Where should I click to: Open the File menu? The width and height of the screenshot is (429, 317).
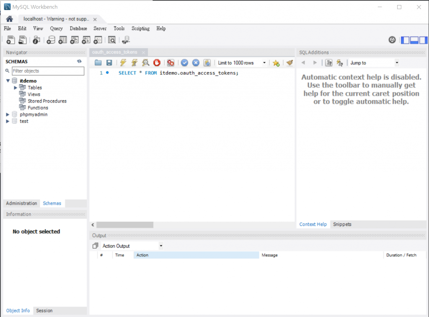[8, 29]
